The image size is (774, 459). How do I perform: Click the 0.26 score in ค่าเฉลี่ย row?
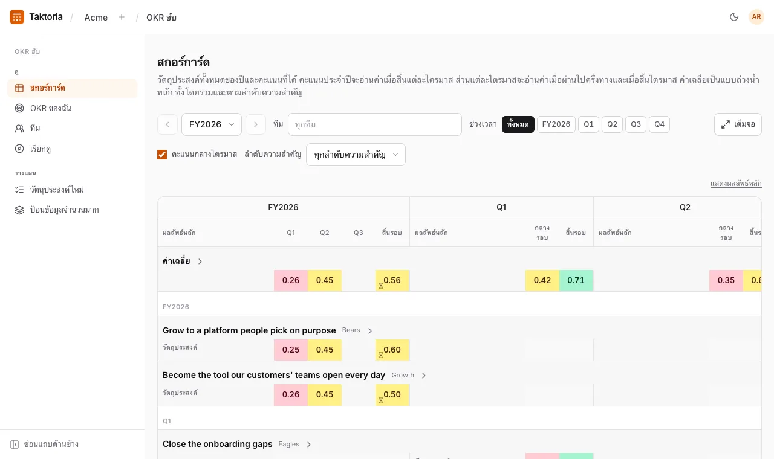click(x=291, y=280)
